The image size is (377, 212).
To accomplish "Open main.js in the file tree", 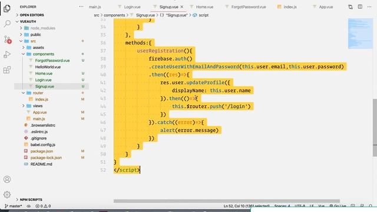I will [39, 119].
